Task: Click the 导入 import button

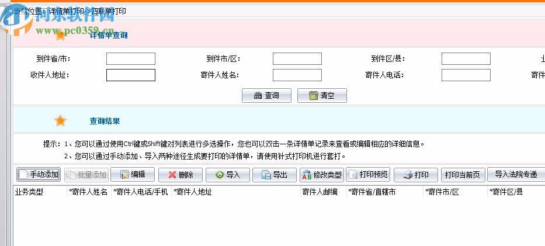Action: pyautogui.click(x=228, y=175)
